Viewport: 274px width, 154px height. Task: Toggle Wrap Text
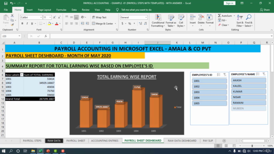(x=99, y=17)
